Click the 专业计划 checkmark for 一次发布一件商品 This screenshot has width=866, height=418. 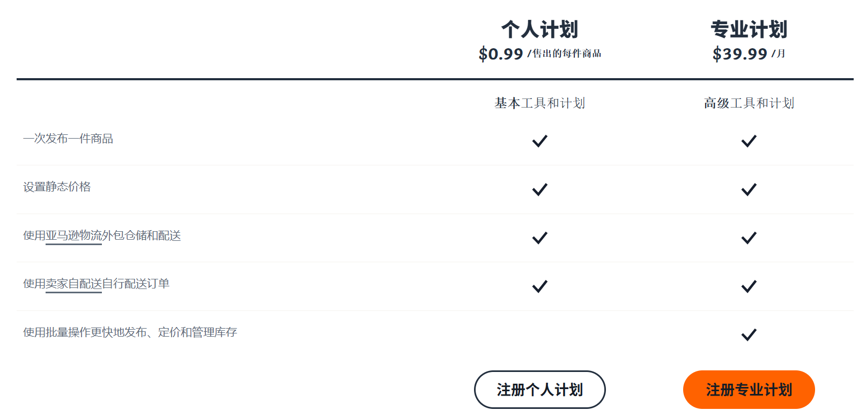point(749,140)
